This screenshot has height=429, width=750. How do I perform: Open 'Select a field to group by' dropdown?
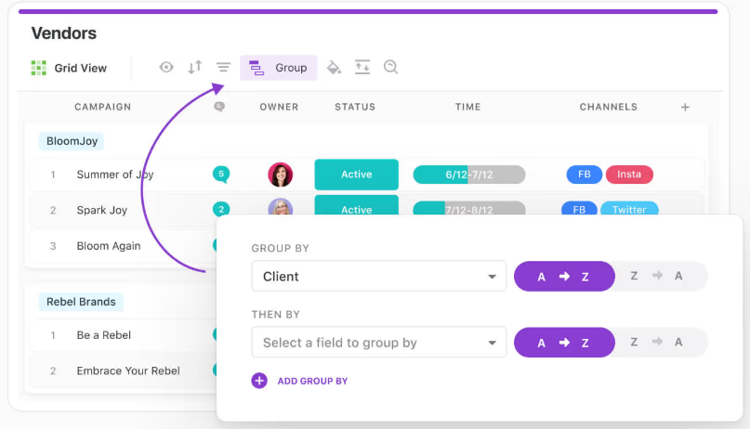point(378,343)
